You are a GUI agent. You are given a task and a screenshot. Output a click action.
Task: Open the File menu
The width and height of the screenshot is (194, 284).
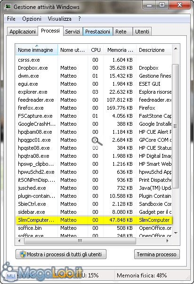pos(11,19)
